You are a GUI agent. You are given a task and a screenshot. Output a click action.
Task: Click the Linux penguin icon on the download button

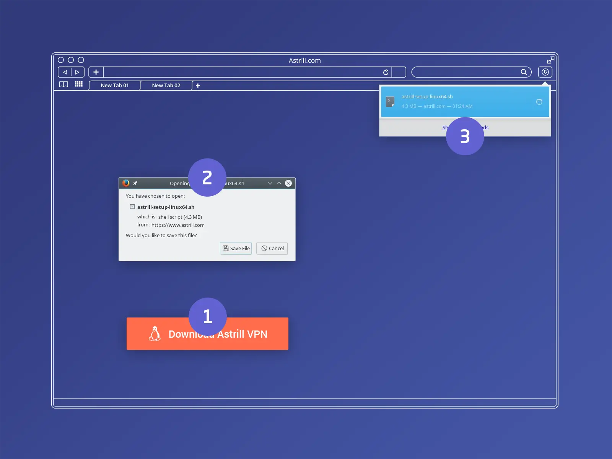[155, 334]
